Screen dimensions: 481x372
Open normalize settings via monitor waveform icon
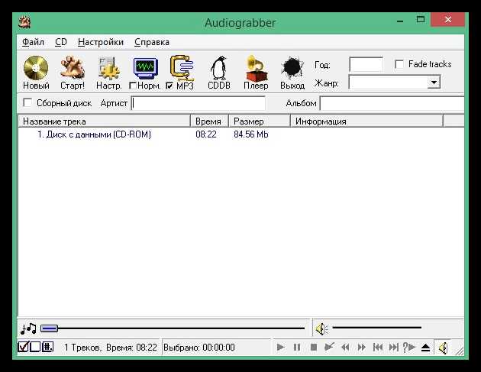[x=145, y=68]
